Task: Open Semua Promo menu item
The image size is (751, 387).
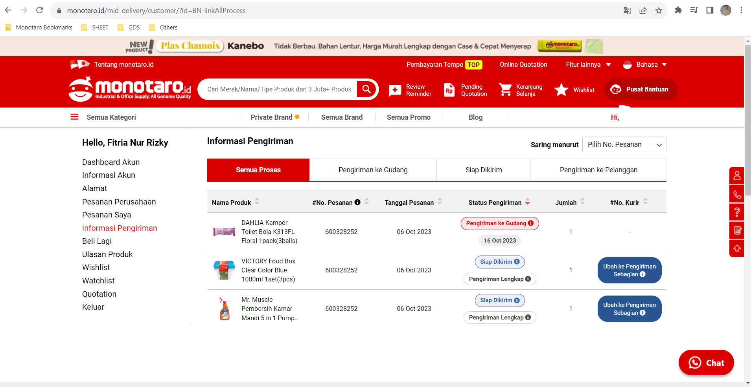Action: click(409, 117)
